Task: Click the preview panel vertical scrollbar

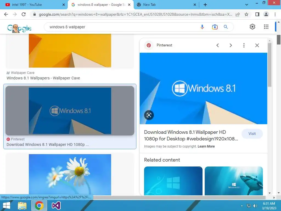Action: click(x=269, y=65)
